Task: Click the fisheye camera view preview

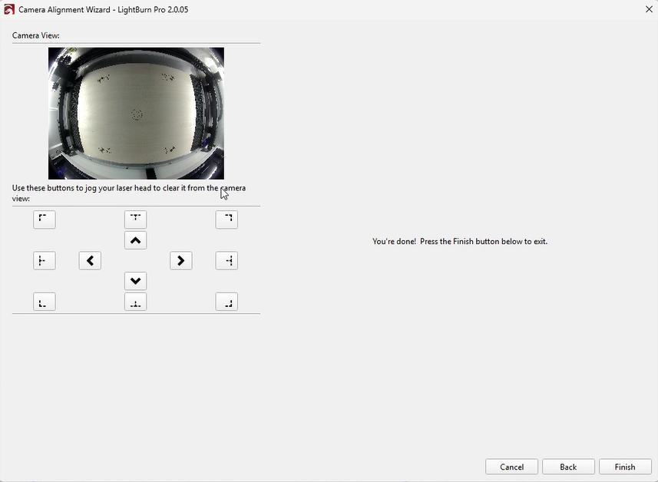Action: click(136, 114)
